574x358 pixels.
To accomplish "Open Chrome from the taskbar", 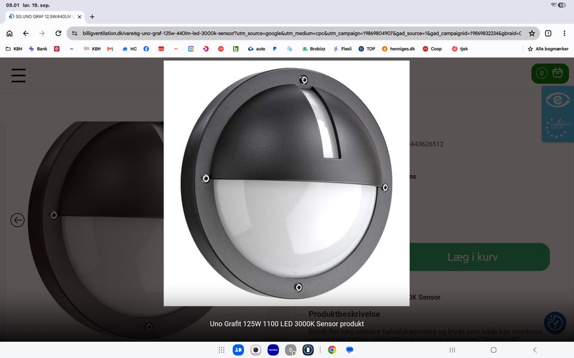I will (x=332, y=350).
